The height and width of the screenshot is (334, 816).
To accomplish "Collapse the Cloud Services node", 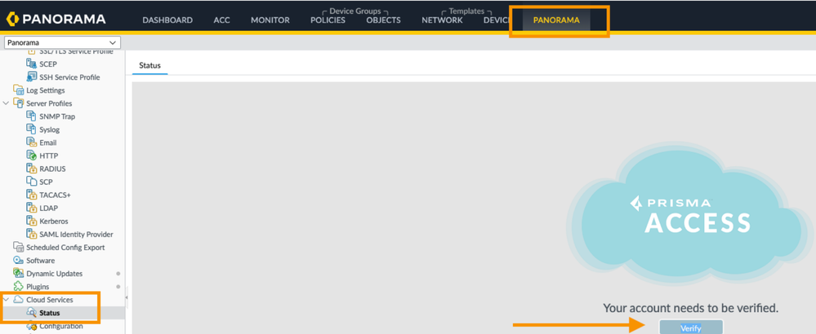I will coord(6,299).
